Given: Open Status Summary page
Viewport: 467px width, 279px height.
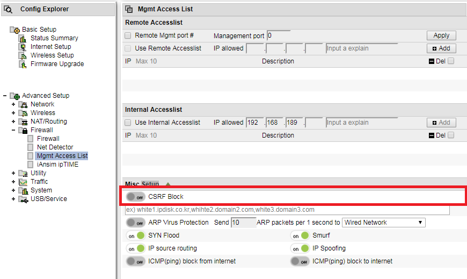Looking at the screenshot, I should pos(54,38).
